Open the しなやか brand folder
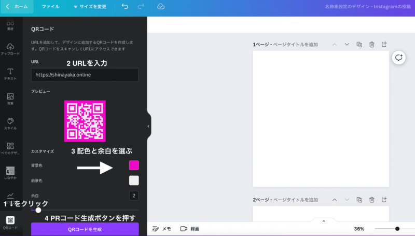 tap(10, 173)
